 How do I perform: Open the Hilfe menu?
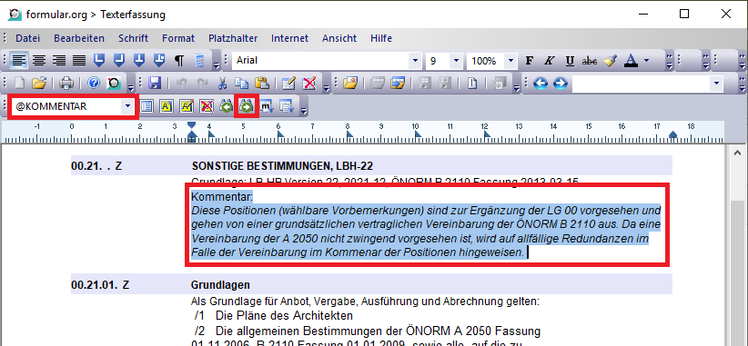point(381,38)
